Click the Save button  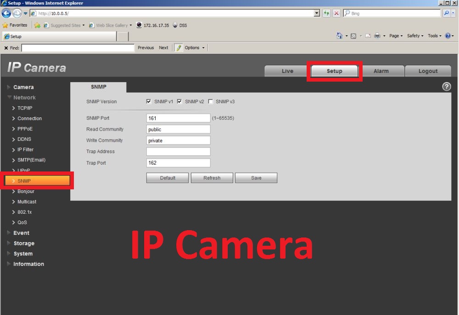pyautogui.click(x=256, y=178)
